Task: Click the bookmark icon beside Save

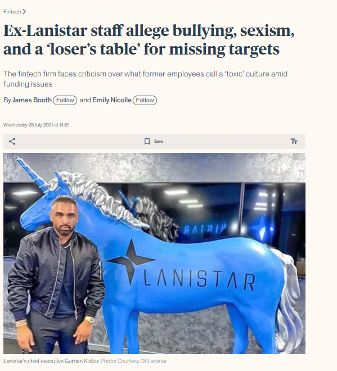Action: coord(147,142)
